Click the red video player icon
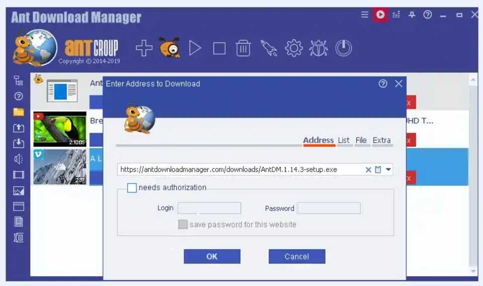 (381, 14)
